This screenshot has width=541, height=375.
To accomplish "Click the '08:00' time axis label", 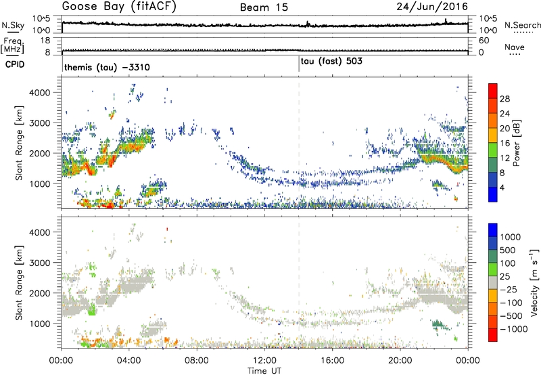I will (x=197, y=361).
